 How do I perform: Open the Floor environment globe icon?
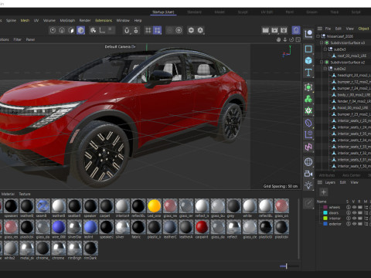(x=308, y=162)
